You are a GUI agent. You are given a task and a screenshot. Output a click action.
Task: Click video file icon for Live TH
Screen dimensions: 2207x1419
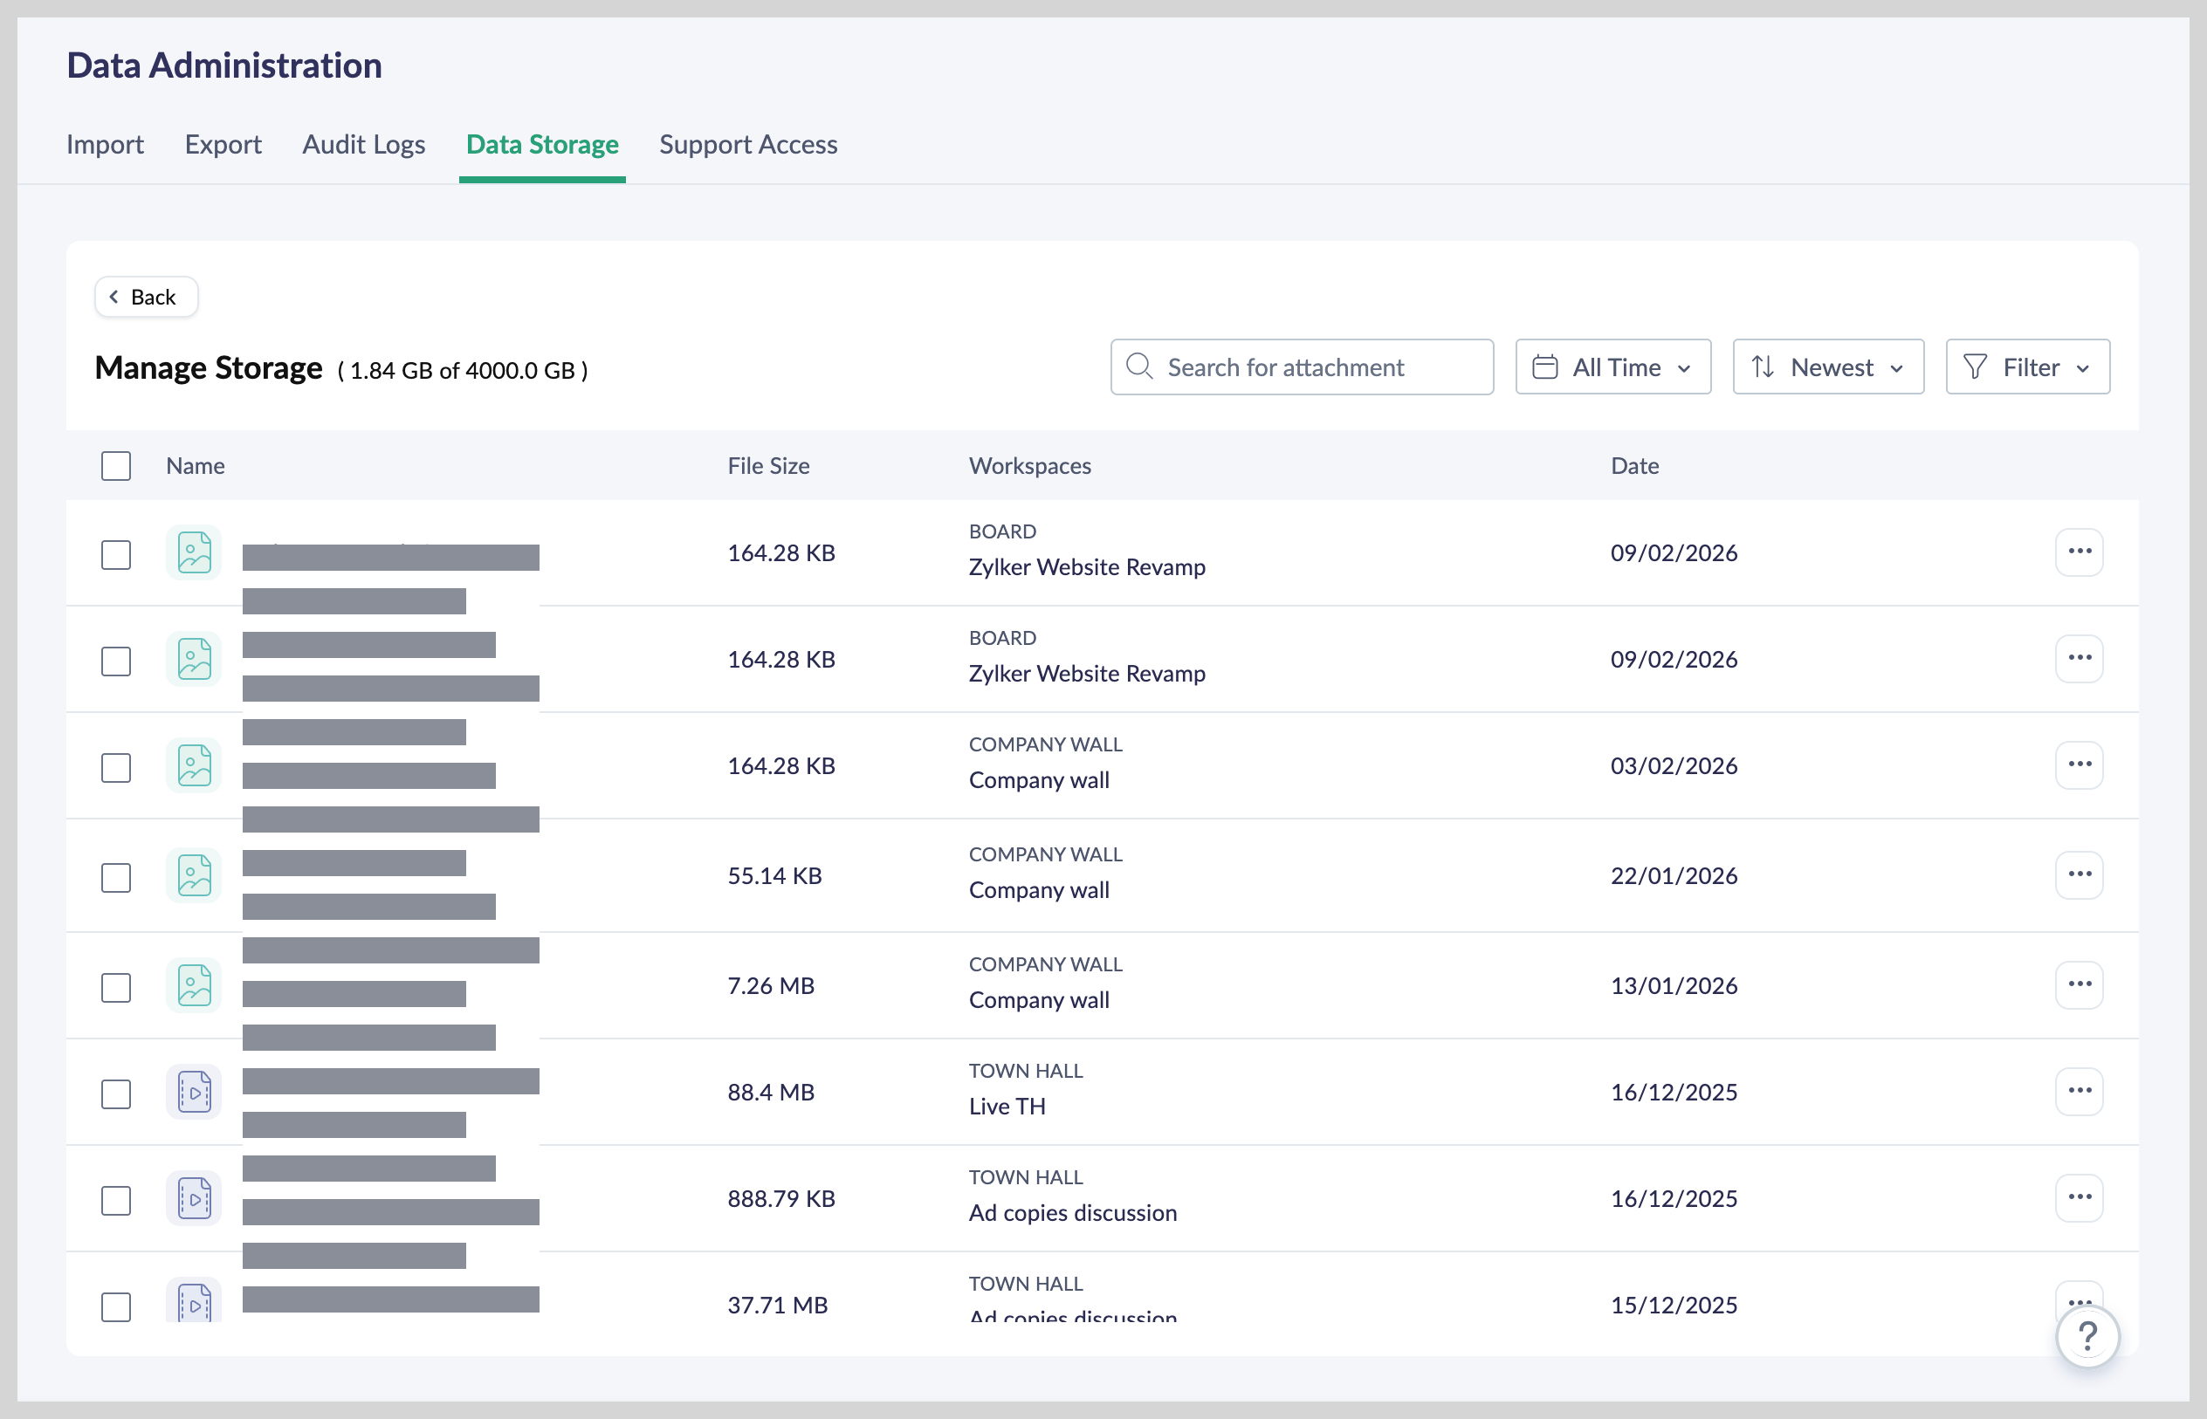[195, 1092]
